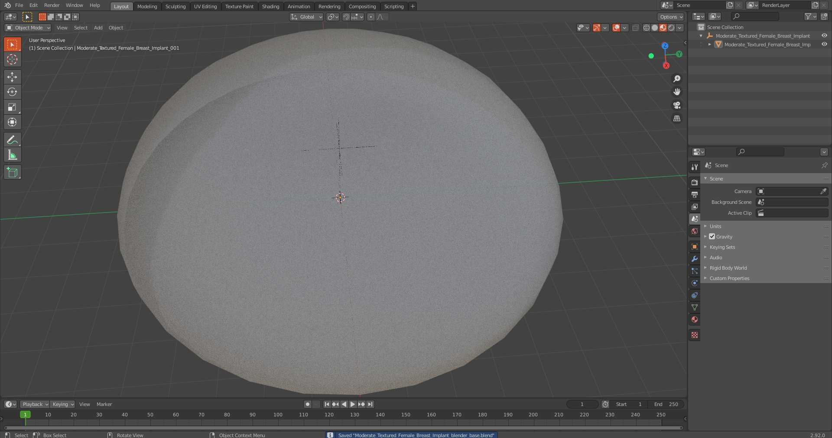Open the View Layer properties tab

pos(695,206)
